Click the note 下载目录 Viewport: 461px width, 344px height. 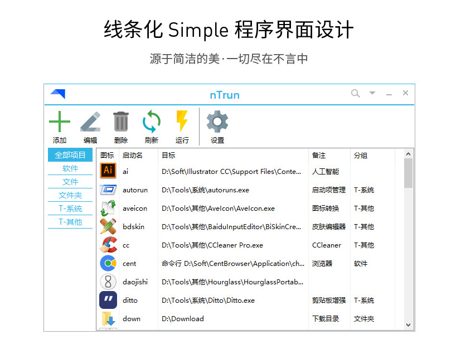coord(326,319)
